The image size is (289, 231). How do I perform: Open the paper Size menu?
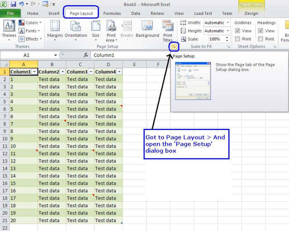[x=95, y=29]
